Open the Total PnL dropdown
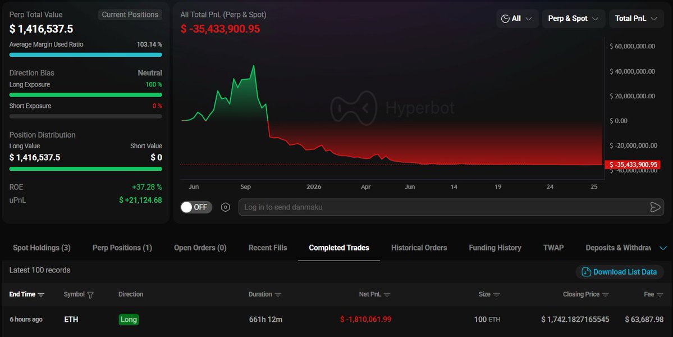 pos(636,19)
